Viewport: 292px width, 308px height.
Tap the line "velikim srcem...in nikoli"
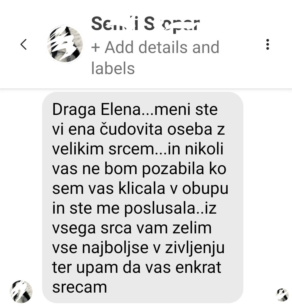point(138,149)
